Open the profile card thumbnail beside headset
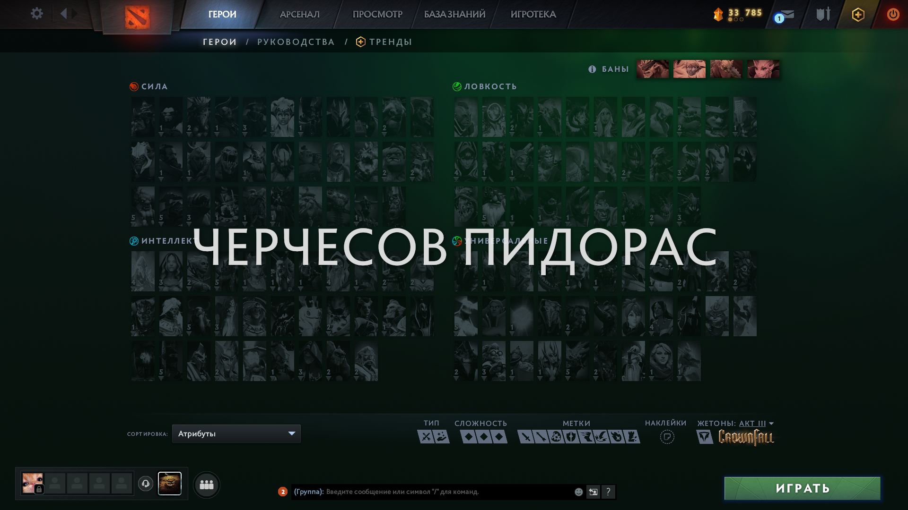 point(169,484)
